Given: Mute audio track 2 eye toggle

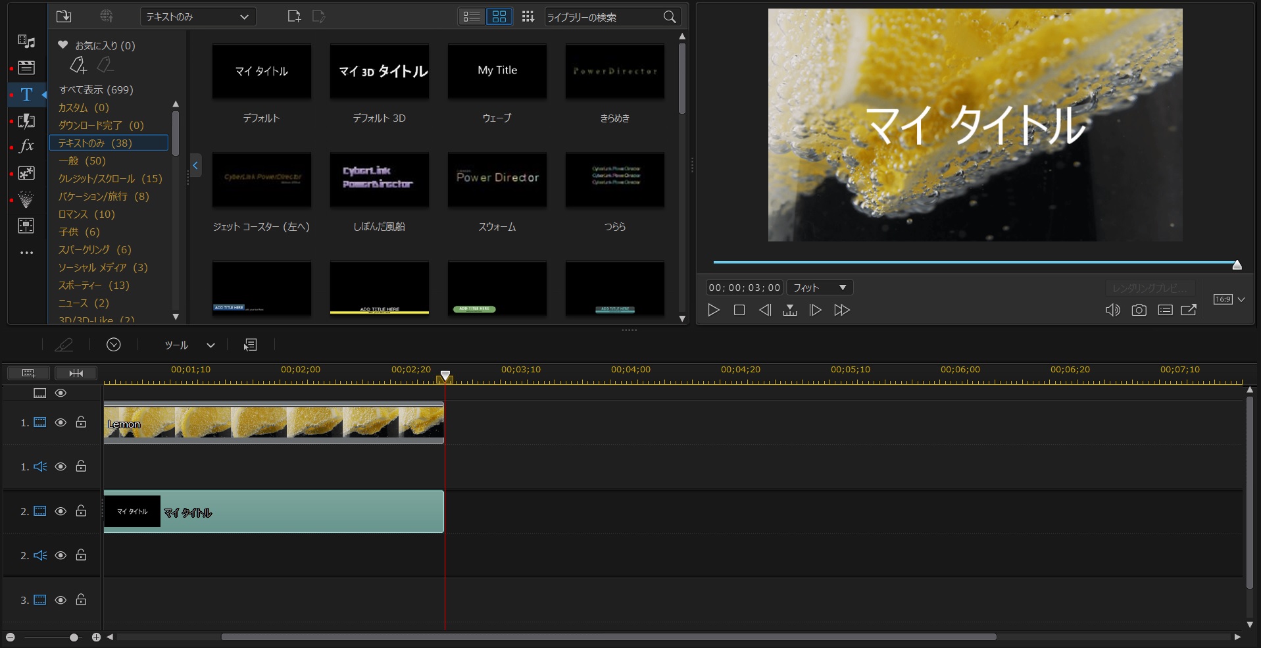Looking at the screenshot, I should 61,555.
